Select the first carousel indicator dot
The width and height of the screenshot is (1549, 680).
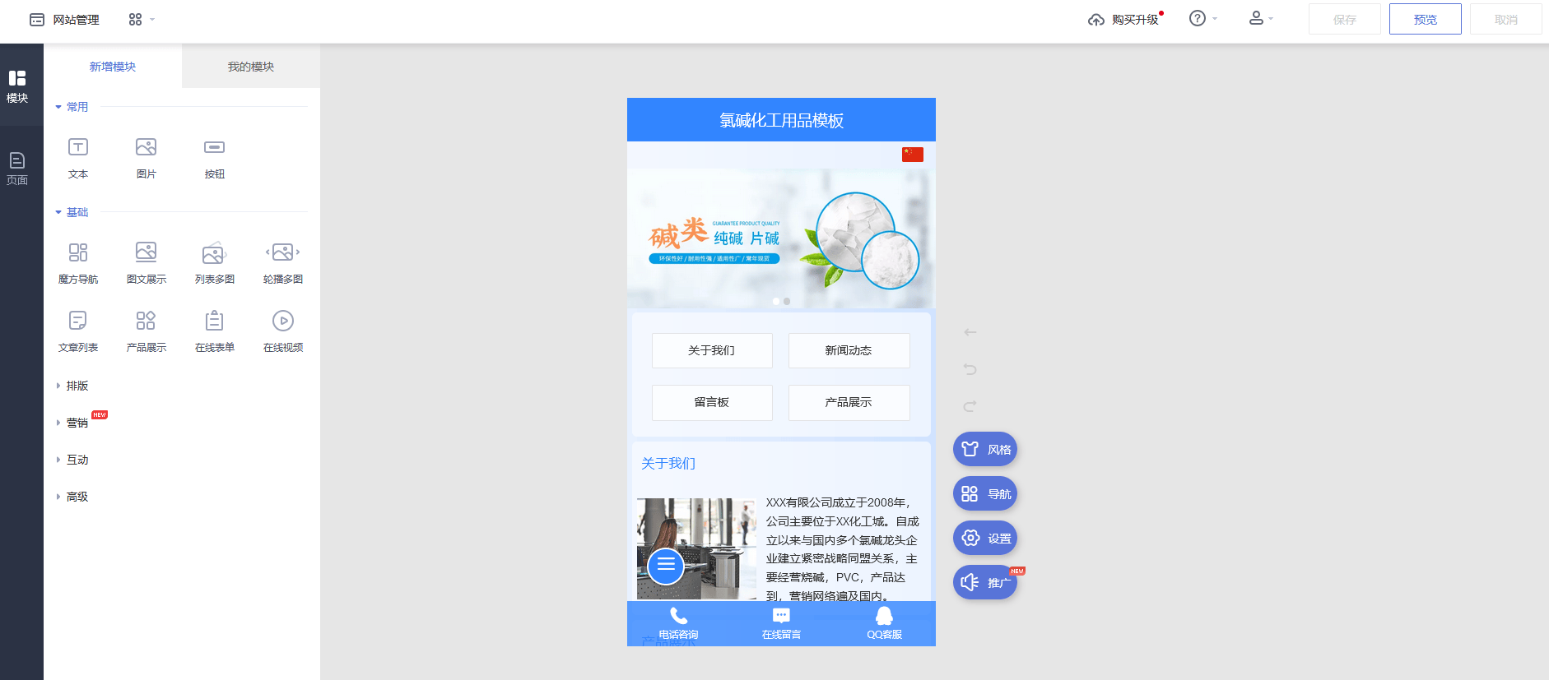(x=776, y=301)
